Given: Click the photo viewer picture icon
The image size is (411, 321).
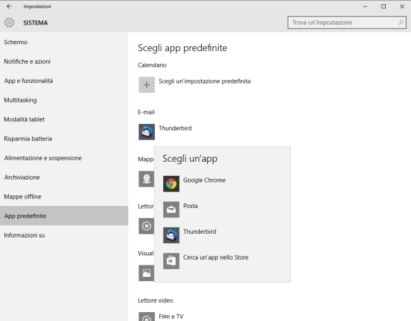Looking at the screenshot, I should pyautogui.click(x=146, y=273).
